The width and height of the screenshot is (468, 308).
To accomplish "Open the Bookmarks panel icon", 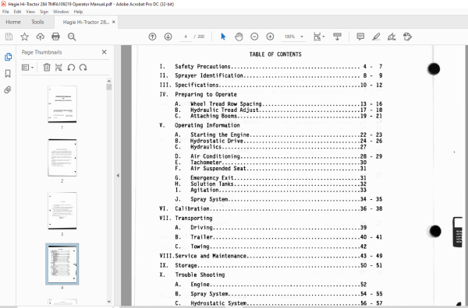I will tap(8, 74).
